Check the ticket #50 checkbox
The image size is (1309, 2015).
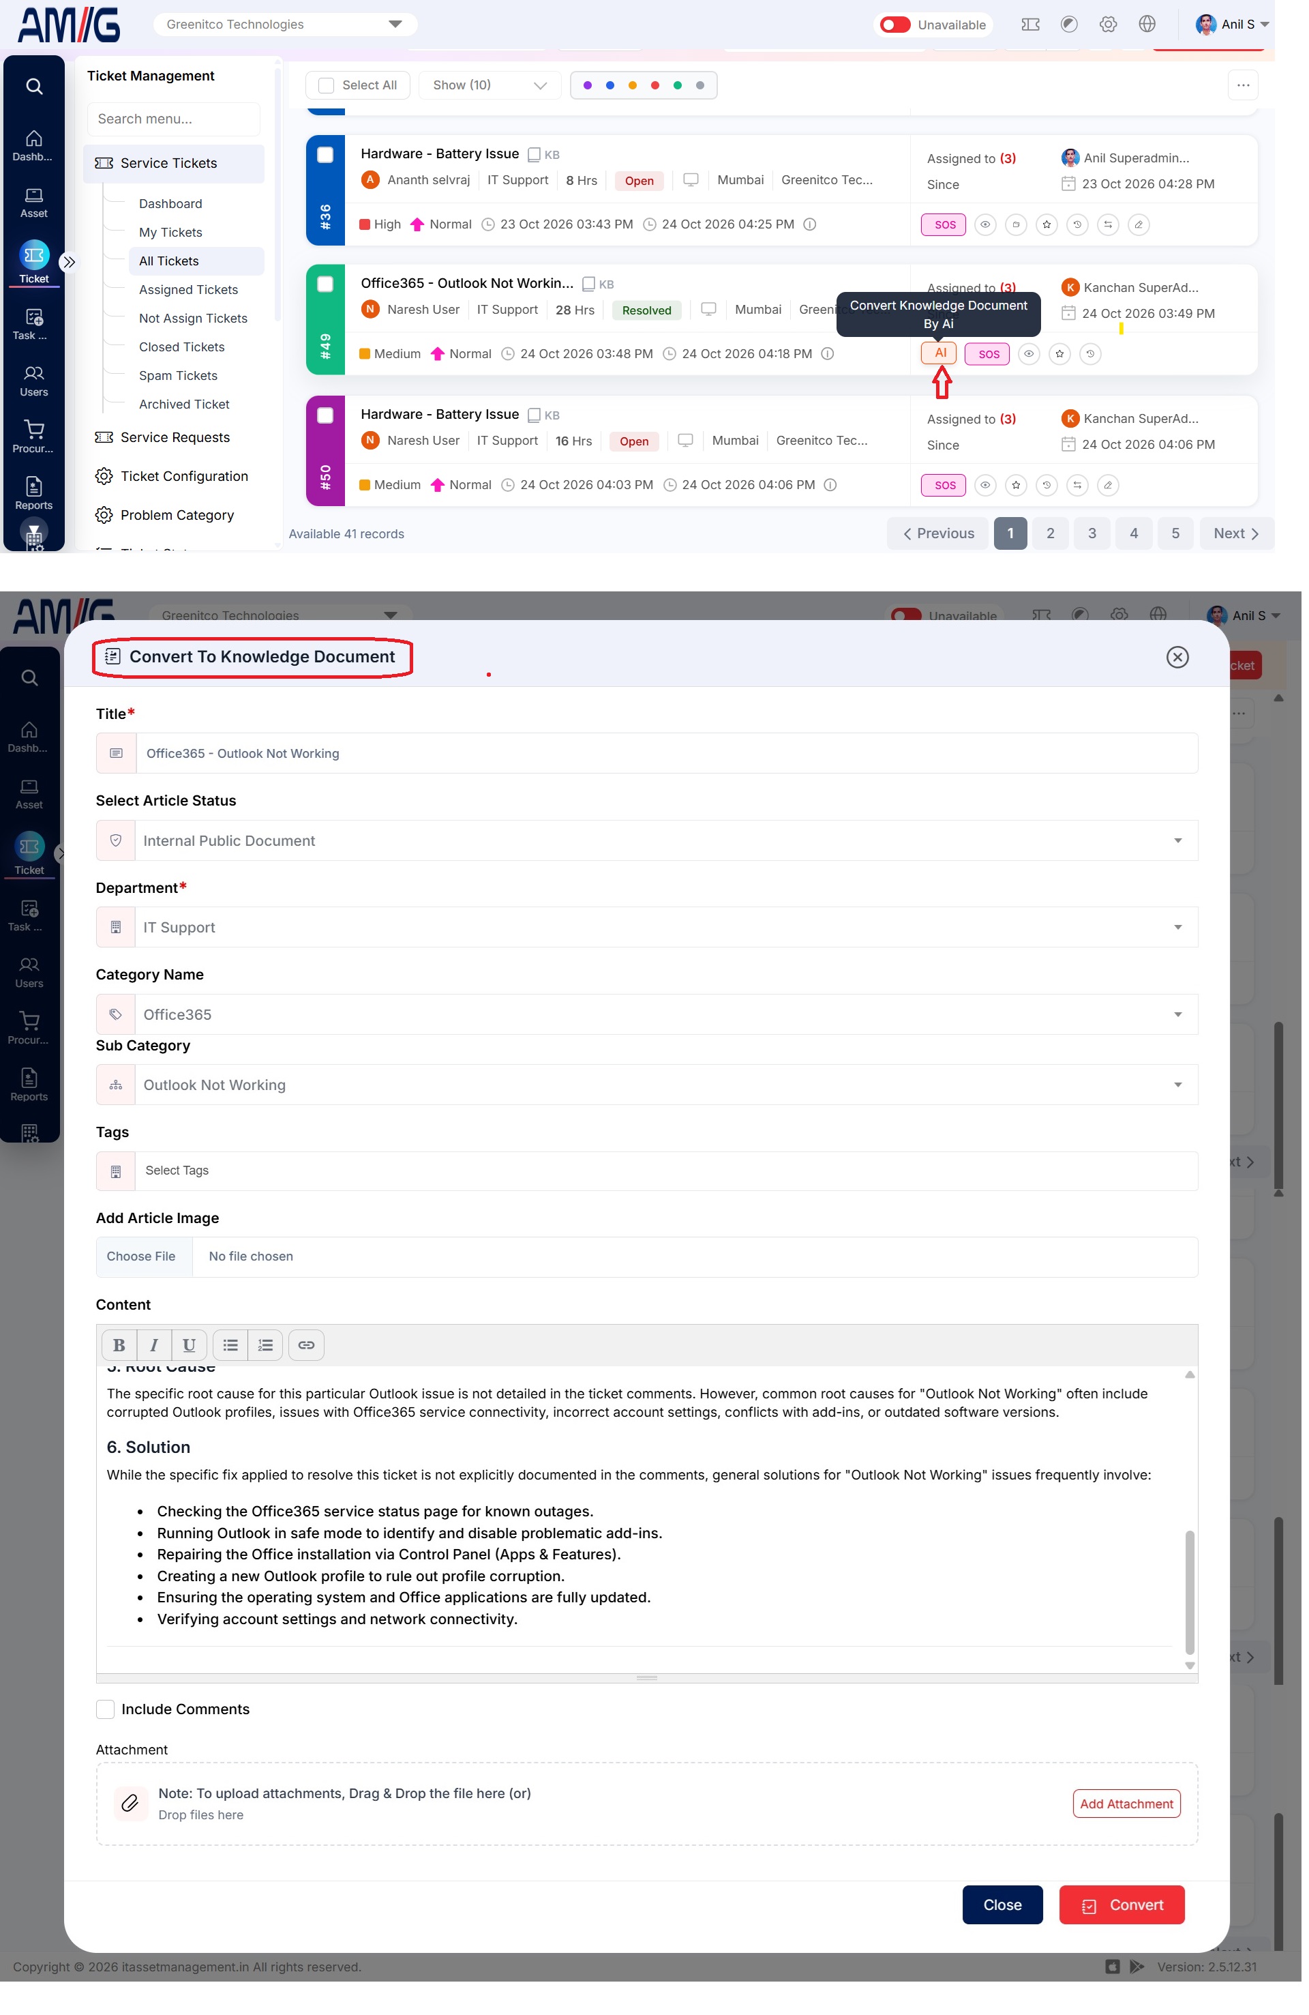tap(325, 415)
